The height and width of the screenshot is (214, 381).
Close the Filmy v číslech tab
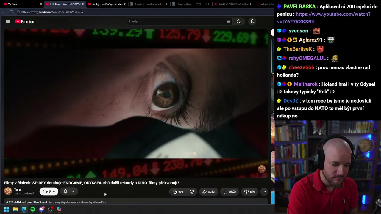click(83, 4)
